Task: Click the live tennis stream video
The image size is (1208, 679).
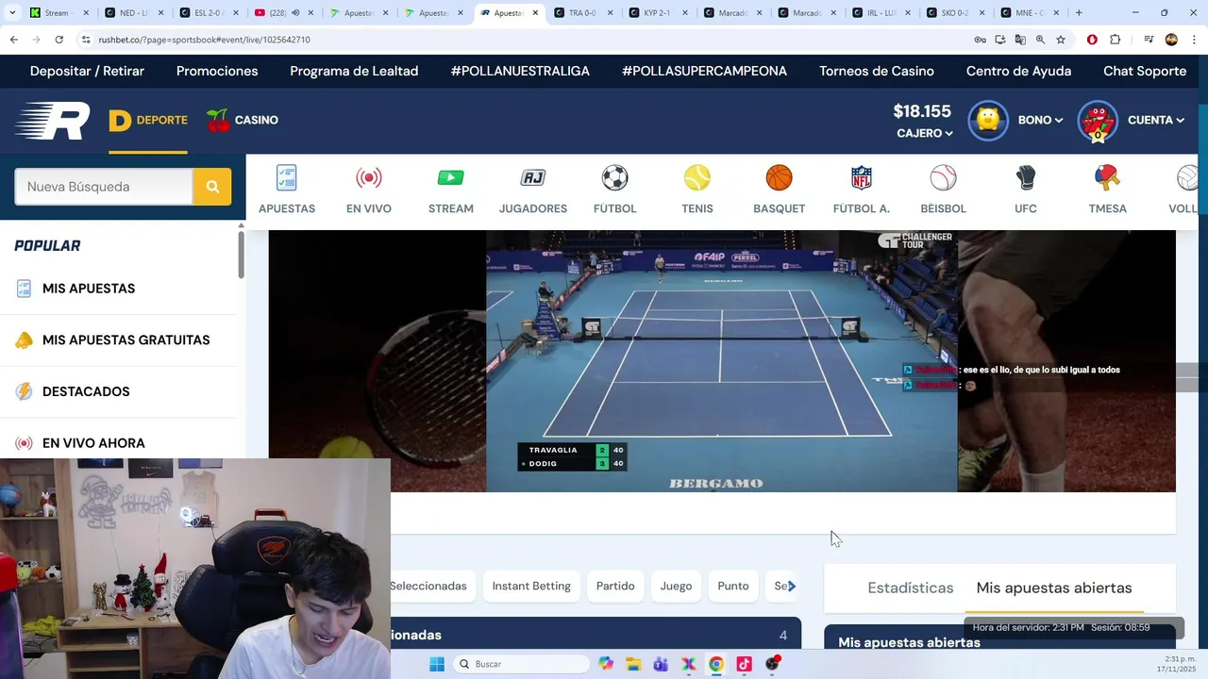Action: 722,361
